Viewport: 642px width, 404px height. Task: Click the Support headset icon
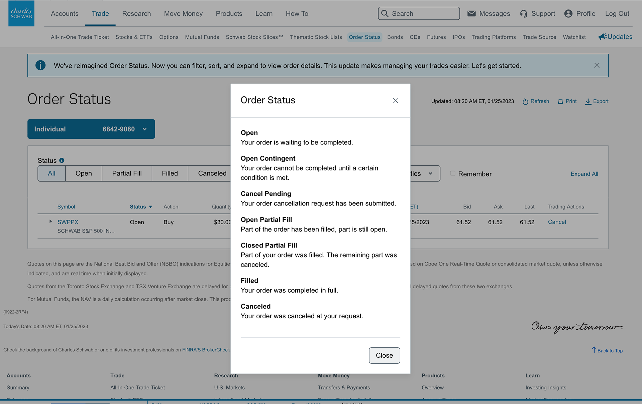click(524, 14)
